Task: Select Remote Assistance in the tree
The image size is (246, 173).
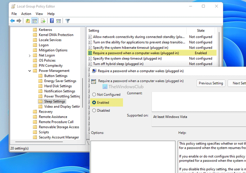Action: (x=53, y=117)
